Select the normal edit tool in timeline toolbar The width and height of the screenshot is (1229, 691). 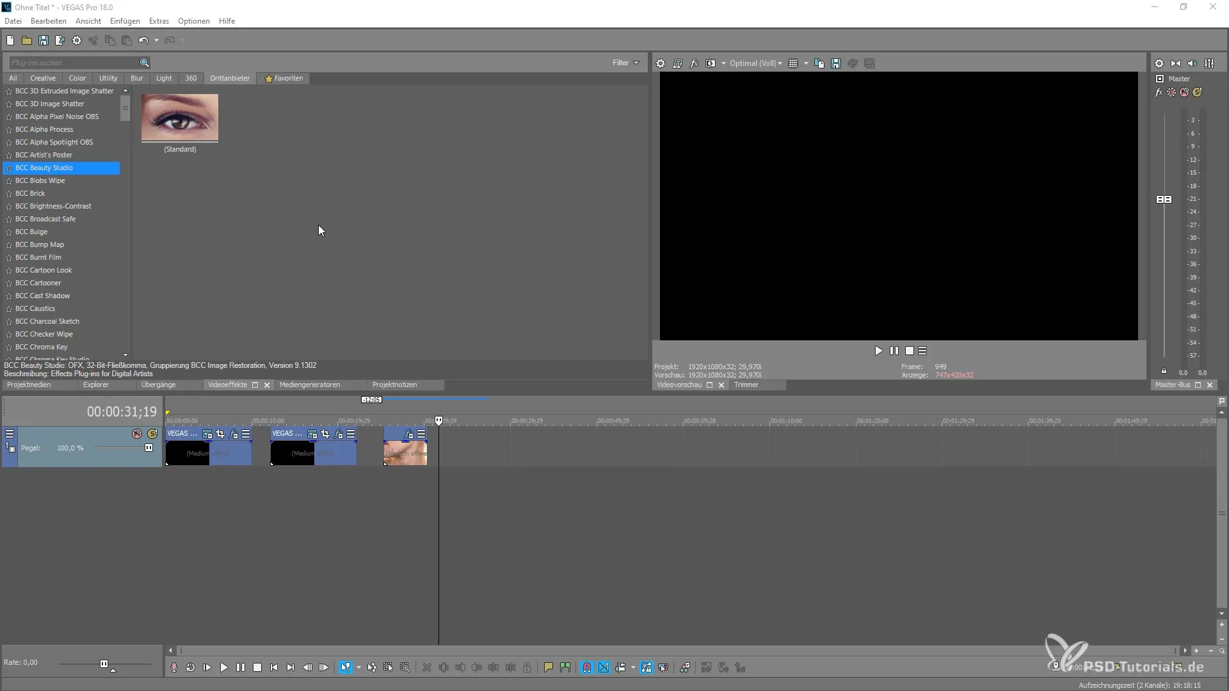[345, 667]
